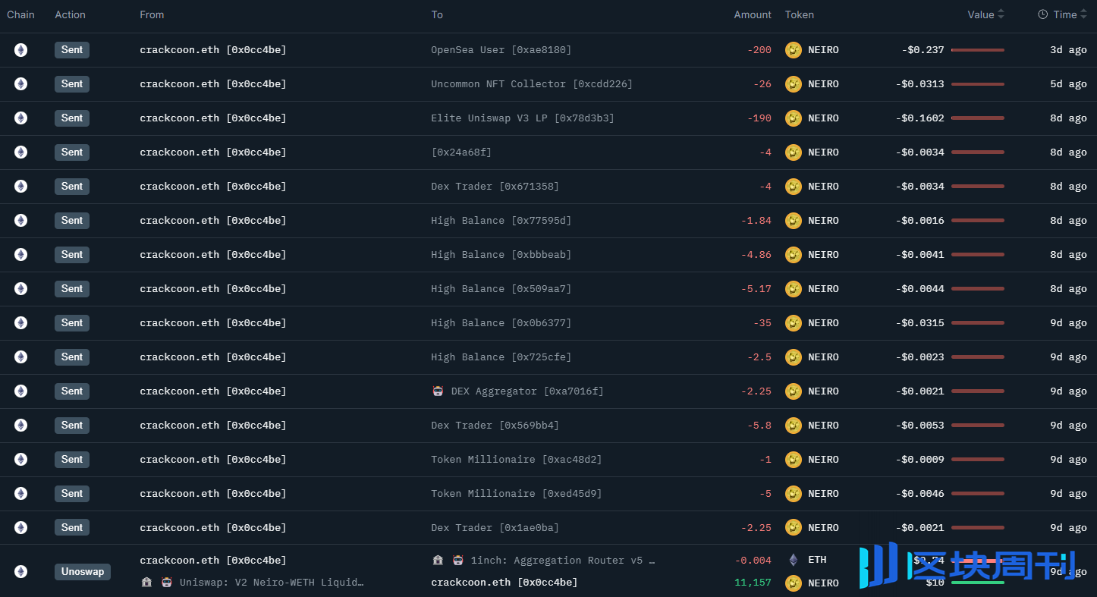The width and height of the screenshot is (1097, 597).
Task: Open High Balance [0x0b6377] address
Action: tap(501, 323)
